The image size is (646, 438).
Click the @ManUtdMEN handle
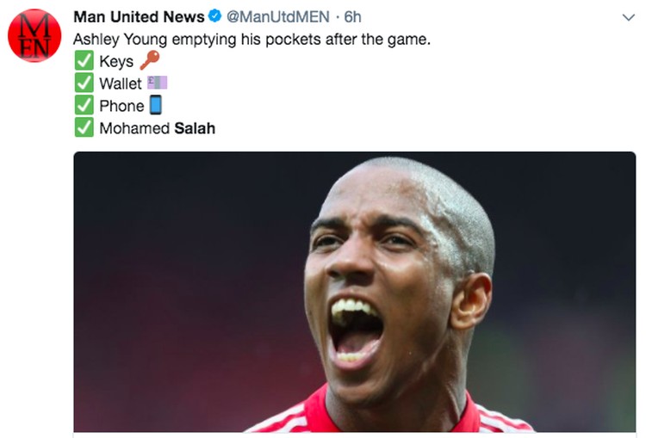pos(278,17)
